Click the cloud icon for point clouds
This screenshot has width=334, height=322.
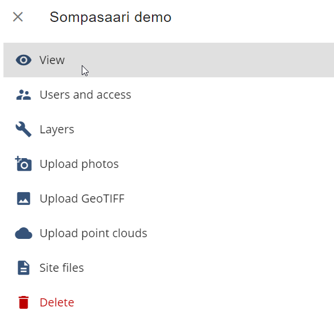coord(24,233)
